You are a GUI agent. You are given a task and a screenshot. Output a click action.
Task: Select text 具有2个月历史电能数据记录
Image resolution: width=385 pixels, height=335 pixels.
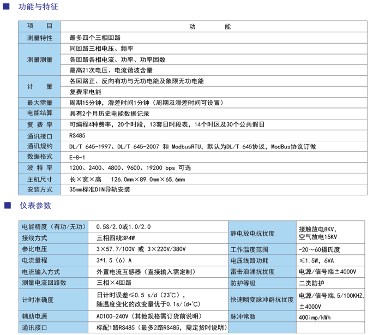pos(109,113)
